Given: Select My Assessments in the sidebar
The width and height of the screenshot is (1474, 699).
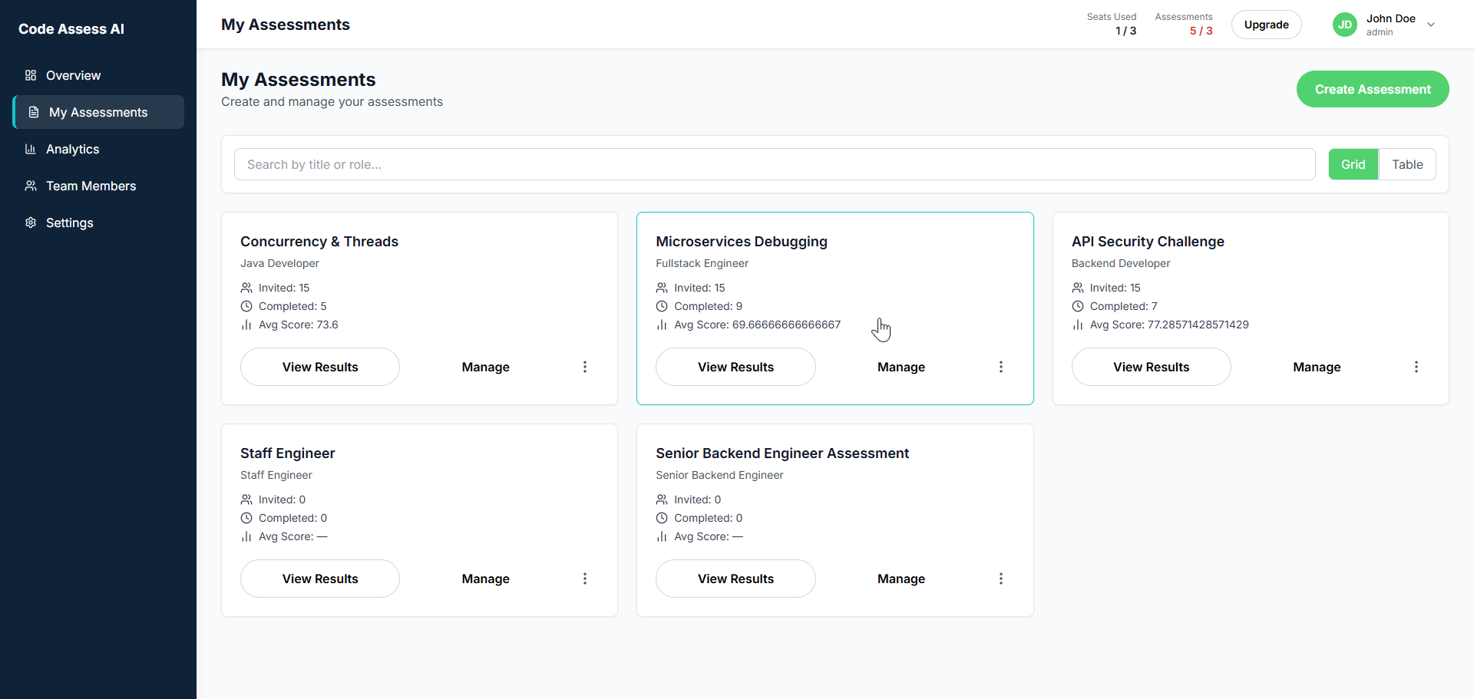Looking at the screenshot, I should coord(98,112).
